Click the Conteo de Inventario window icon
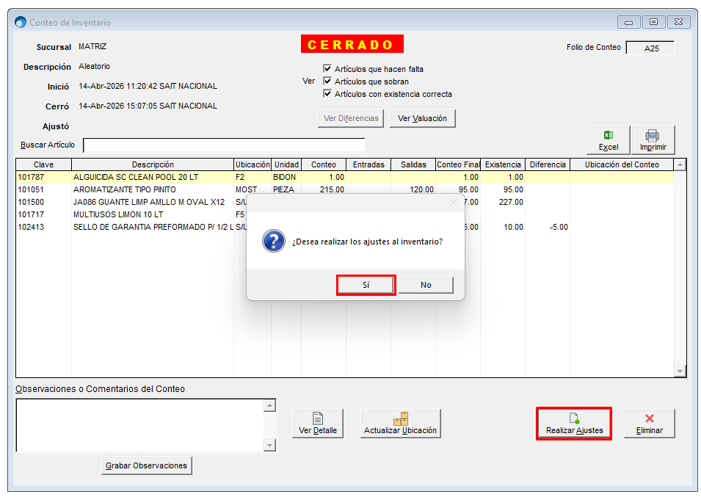The width and height of the screenshot is (701, 497). (21, 23)
